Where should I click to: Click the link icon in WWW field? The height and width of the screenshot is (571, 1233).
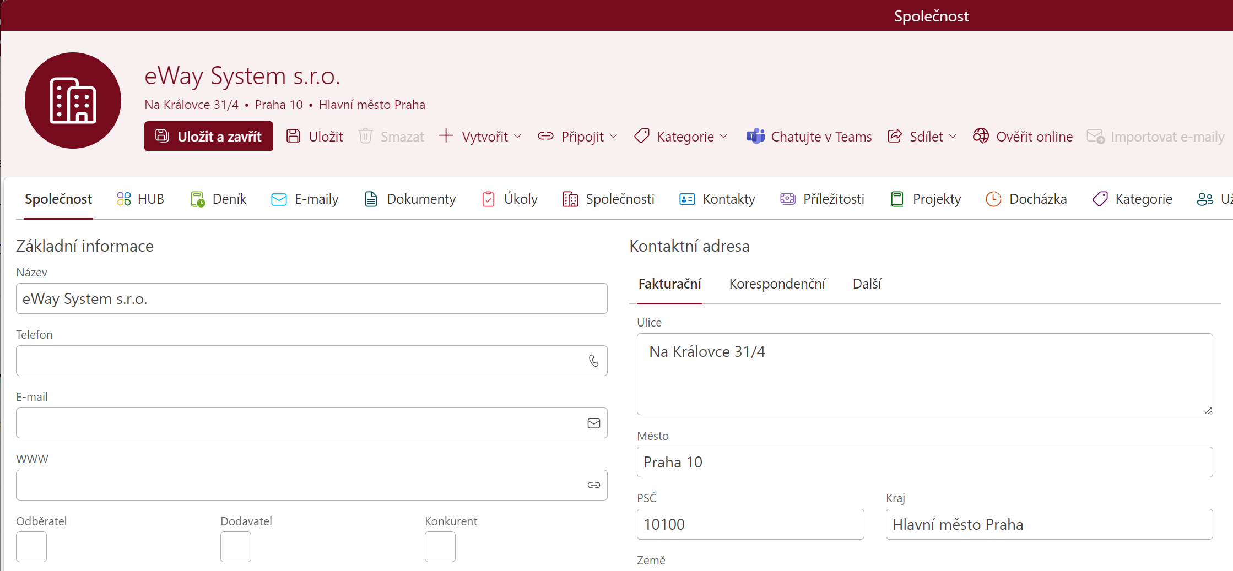coord(593,485)
